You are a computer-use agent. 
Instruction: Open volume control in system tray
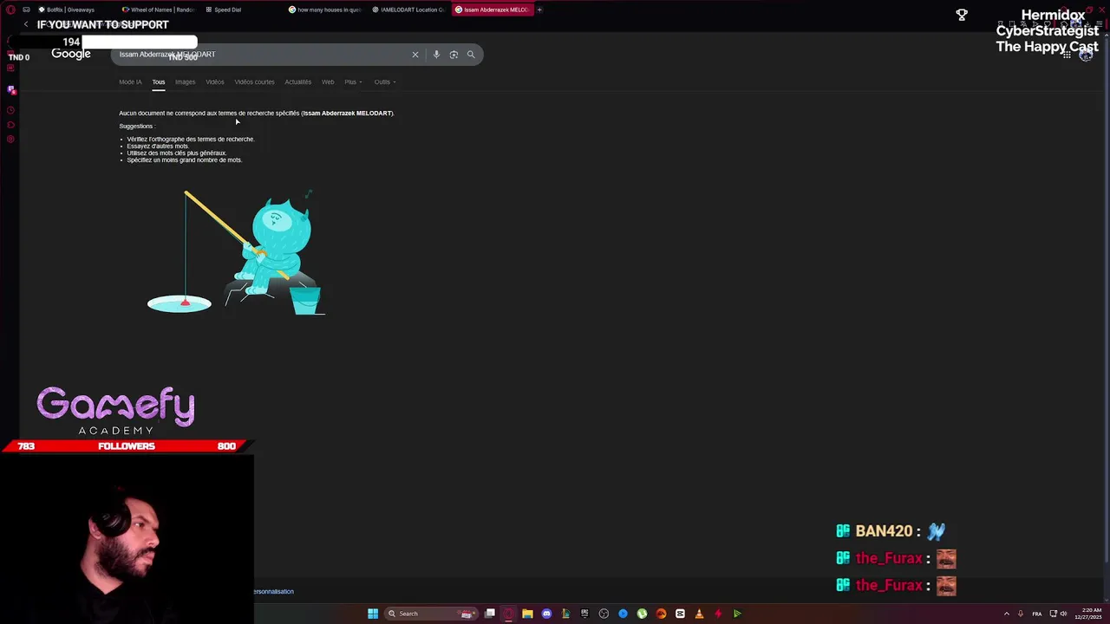coord(1064,614)
